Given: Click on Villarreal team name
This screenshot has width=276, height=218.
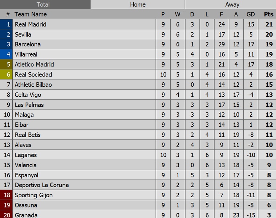Looking at the screenshot, I should click(x=26, y=54).
